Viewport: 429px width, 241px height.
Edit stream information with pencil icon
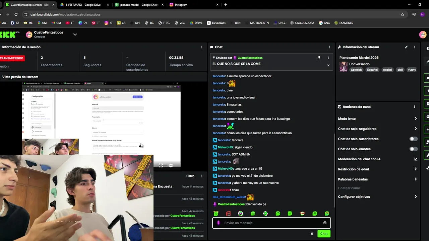click(406, 47)
